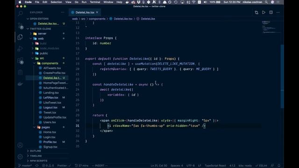299x168 pixels.
Task: Click the editor minimap preview
Action: [x=271, y=27]
